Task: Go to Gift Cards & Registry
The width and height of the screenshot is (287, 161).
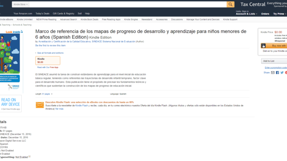Action: pos(64,13)
